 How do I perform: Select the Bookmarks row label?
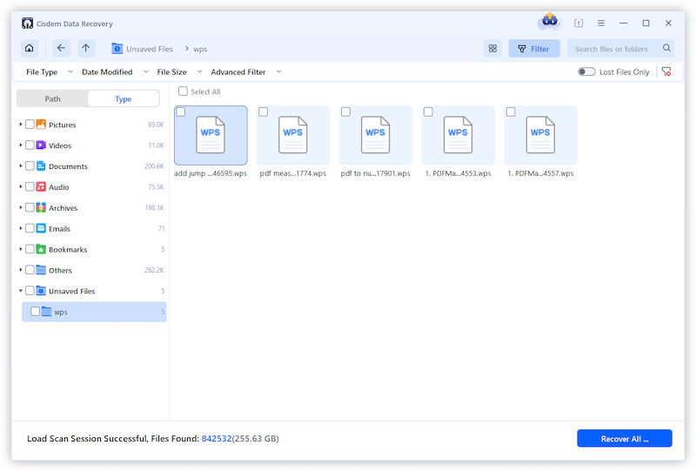[68, 249]
